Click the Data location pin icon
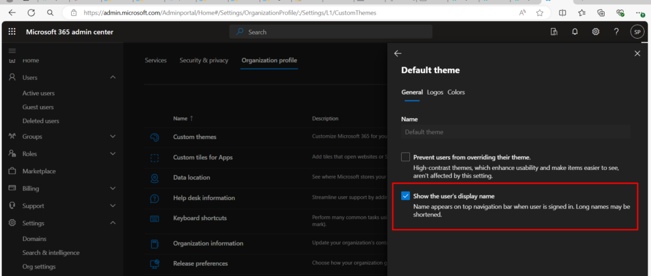This screenshot has width=651, height=276. pyautogui.click(x=154, y=178)
